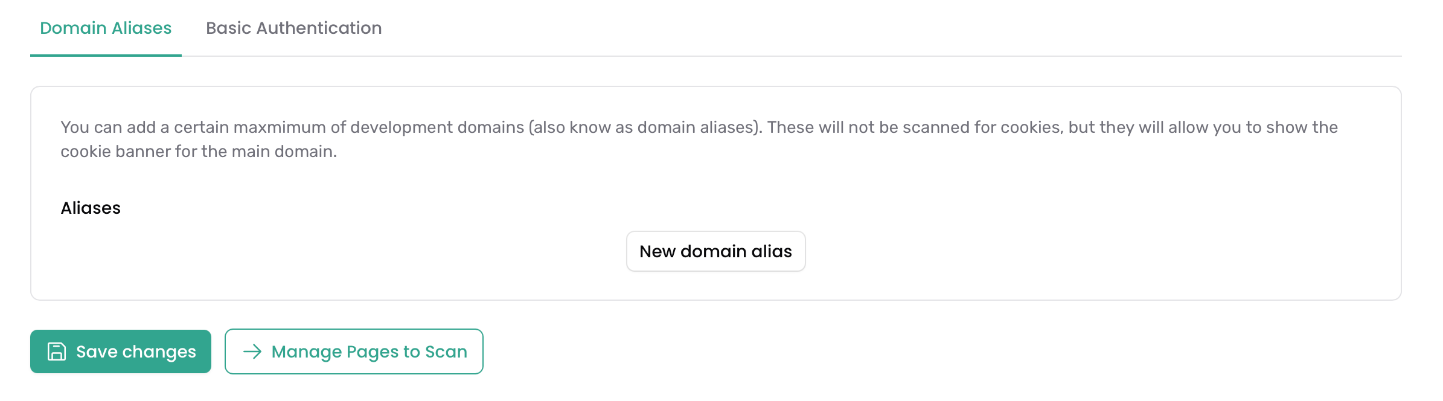This screenshot has height=401, width=1443.
Task: Select the Domain Aliases tab
Action: [106, 28]
